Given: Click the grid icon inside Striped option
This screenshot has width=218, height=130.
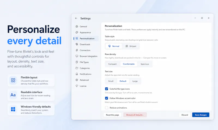Looking at the screenshot, I should (127, 46).
